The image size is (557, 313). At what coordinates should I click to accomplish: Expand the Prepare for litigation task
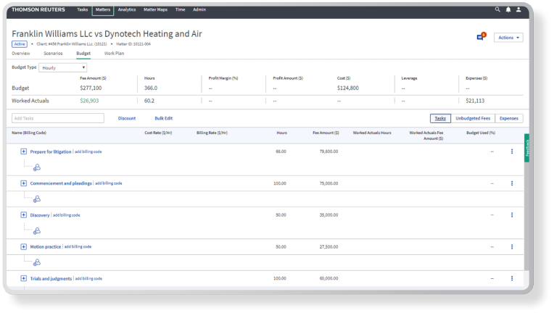click(23, 151)
